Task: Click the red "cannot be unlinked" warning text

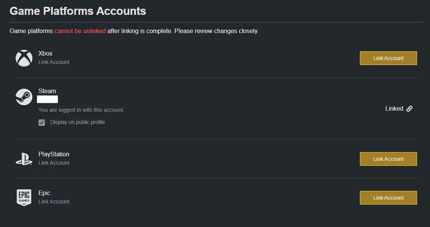Action: tap(80, 31)
